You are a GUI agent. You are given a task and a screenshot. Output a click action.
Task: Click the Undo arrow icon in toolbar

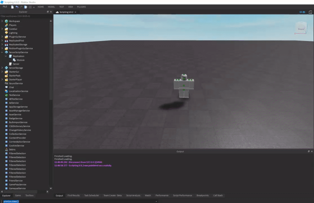17,7
